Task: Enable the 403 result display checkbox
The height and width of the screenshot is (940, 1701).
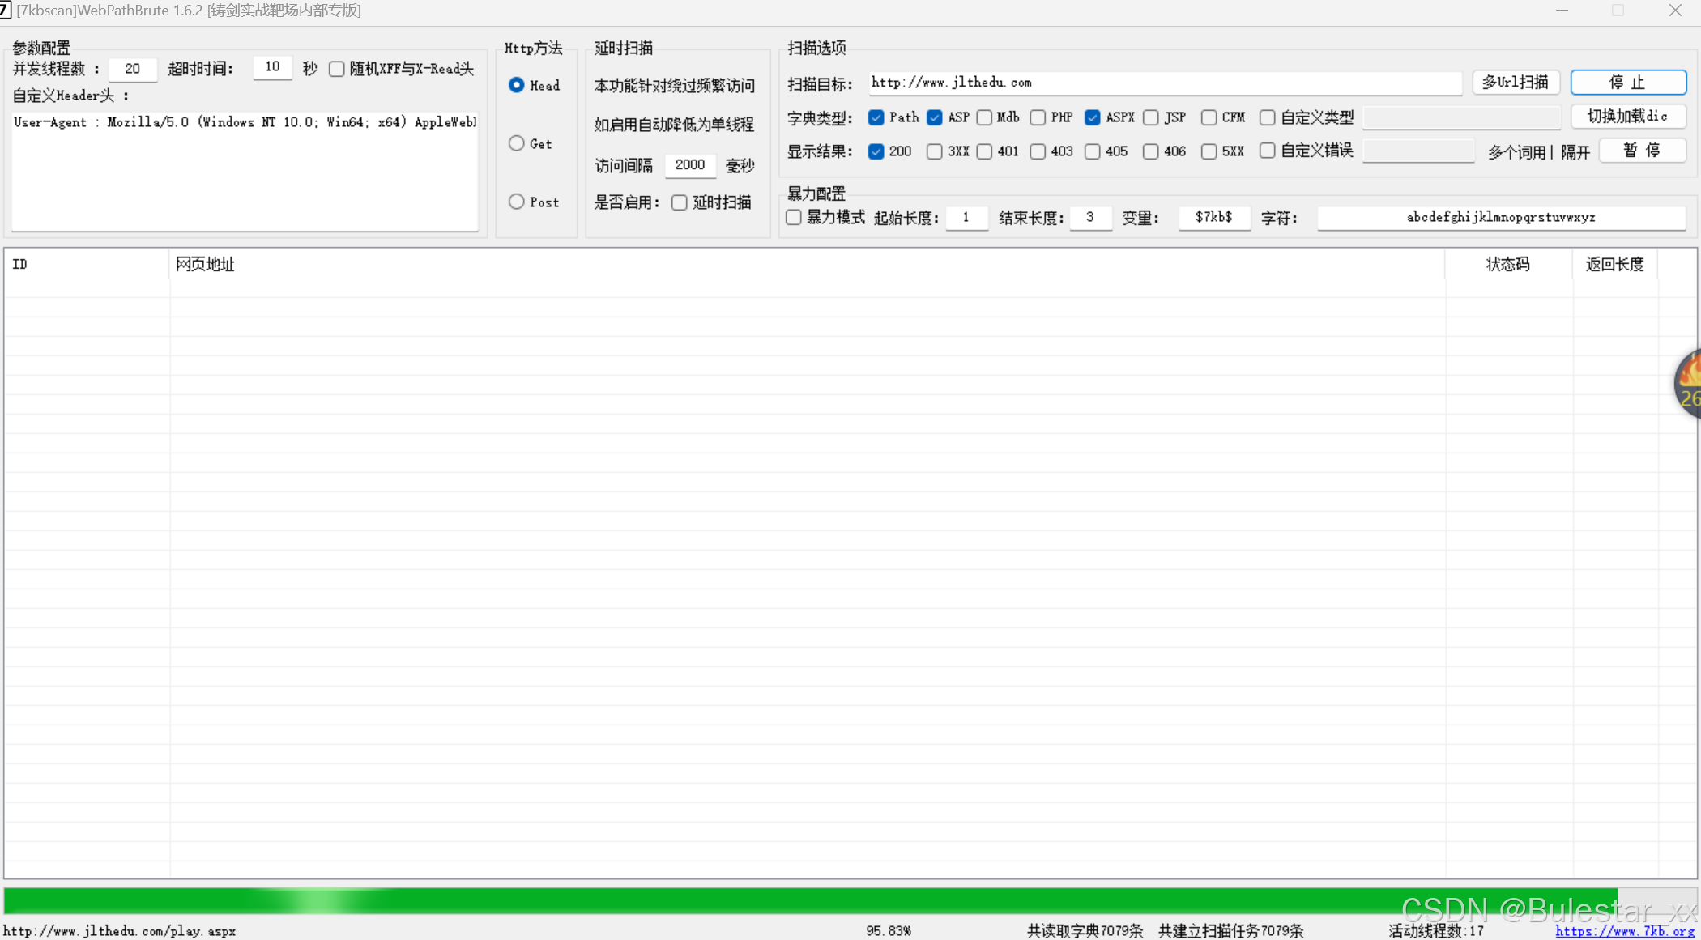Action: point(1038,151)
